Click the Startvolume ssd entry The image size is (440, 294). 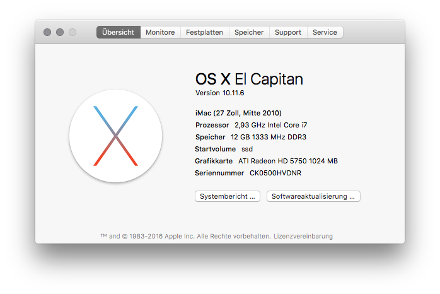pyautogui.click(x=224, y=149)
